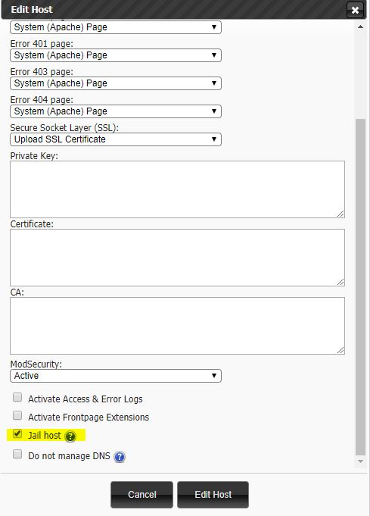The width and height of the screenshot is (370, 516).
Task: Click the scroll up arrow icon
Action: pyautogui.click(x=360, y=27)
